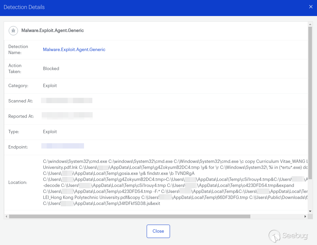The image size is (317, 245).
Task: Close the Detection Details dialog with X
Action: pyautogui.click(x=311, y=7)
